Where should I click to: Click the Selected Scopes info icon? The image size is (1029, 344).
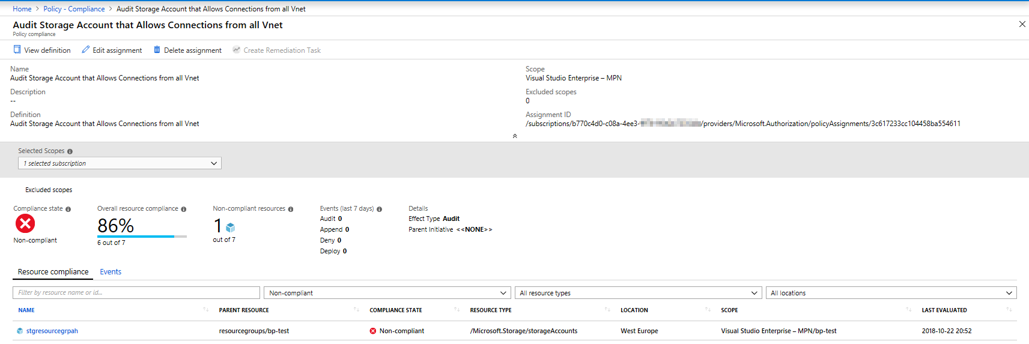[x=70, y=151]
